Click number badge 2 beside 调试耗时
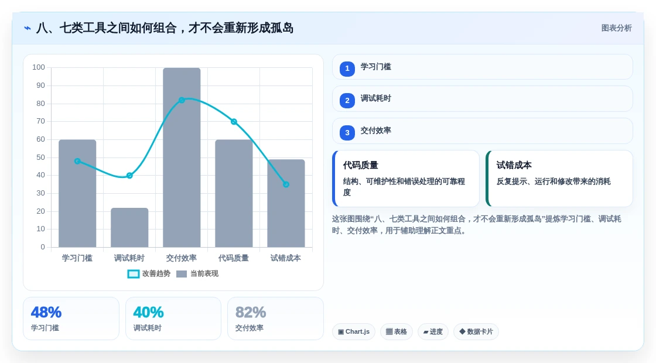This screenshot has width=656, height=363. (347, 100)
